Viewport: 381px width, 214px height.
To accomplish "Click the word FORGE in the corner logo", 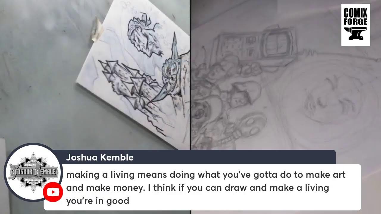I will (355, 21).
